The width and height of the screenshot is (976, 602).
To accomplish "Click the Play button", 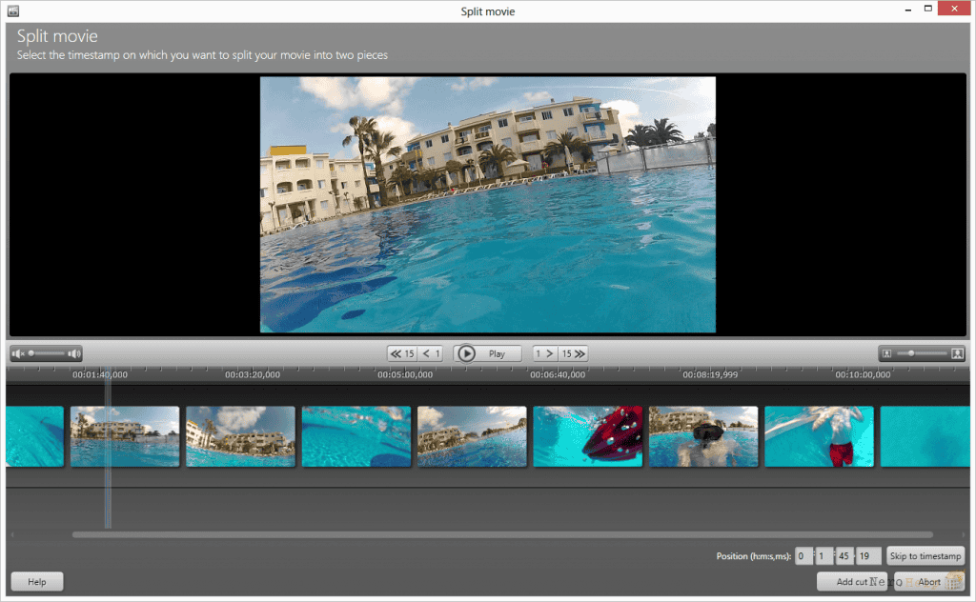I will (487, 353).
